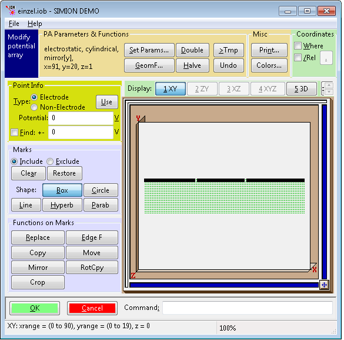The width and height of the screenshot is (344, 340).
Task: Switch display to 5 3D view
Action: (301, 89)
